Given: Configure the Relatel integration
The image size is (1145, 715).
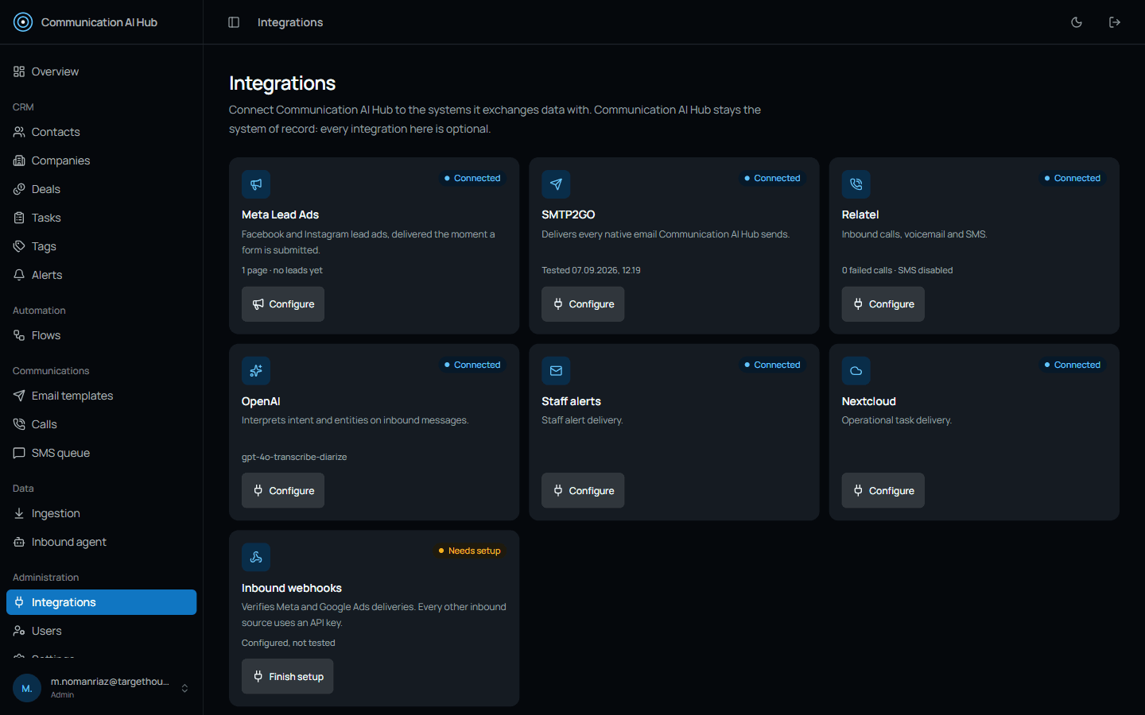Looking at the screenshot, I should (x=883, y=304).
